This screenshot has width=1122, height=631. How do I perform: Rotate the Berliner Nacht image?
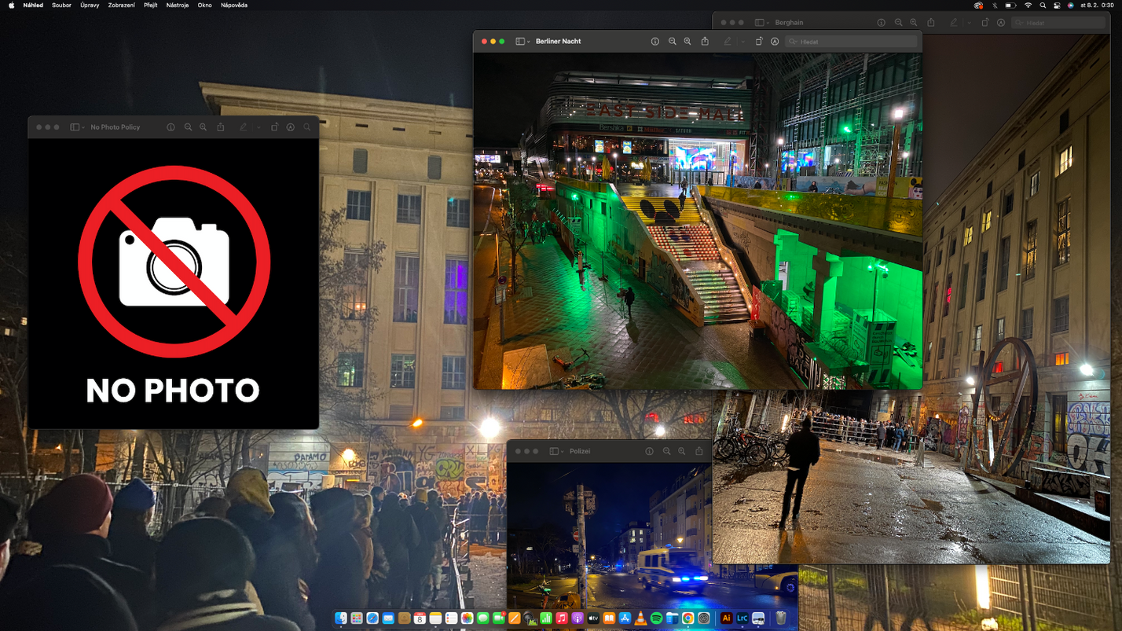[759, 42]
